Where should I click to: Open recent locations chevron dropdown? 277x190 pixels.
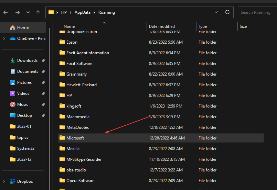click(28, 12)
